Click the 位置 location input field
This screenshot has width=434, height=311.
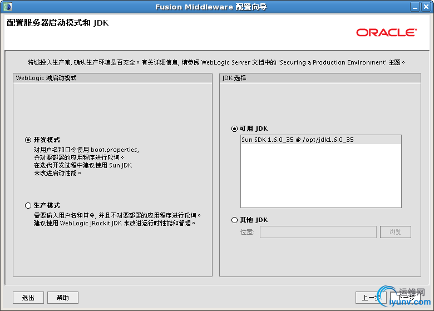(318, 232)
